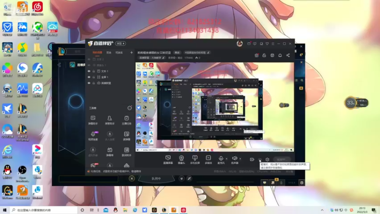Click the live preview canvas

coord(215,107)
